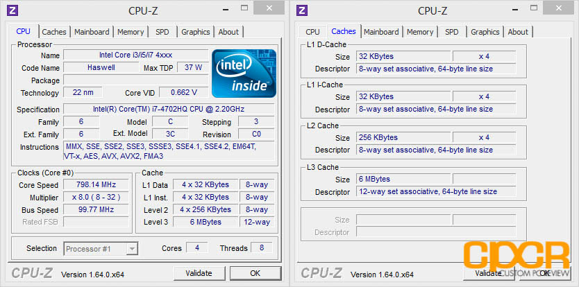Screen dimensions: 579x287
Task: Click the Threads count value '8'
Action: coord(262,247)
